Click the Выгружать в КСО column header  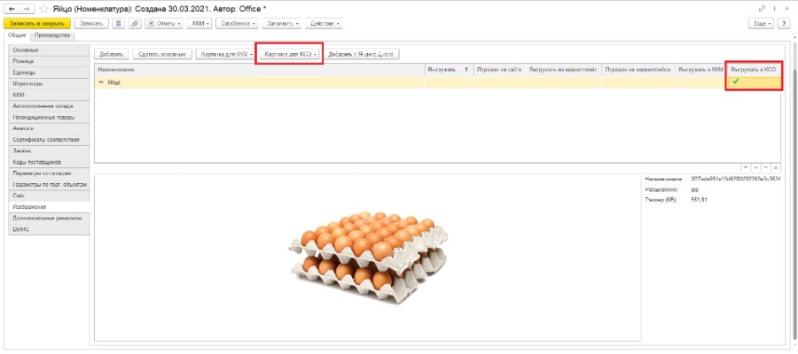pyautogui.click(x=753, y=68)
